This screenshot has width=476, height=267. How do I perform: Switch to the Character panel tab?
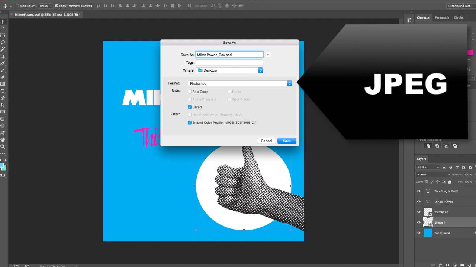click(x=424, y=17)
